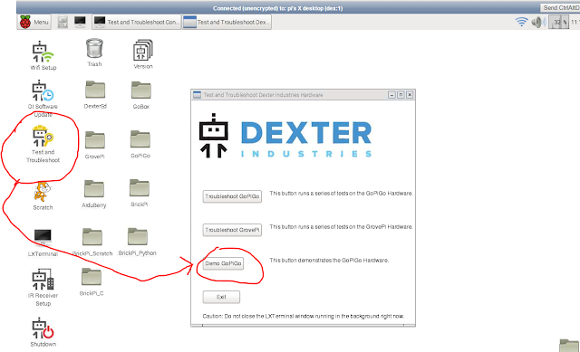This screenshot has height=352, width=580.
Task: Open the file manager icon in taskbar
Action: point(63,22)
